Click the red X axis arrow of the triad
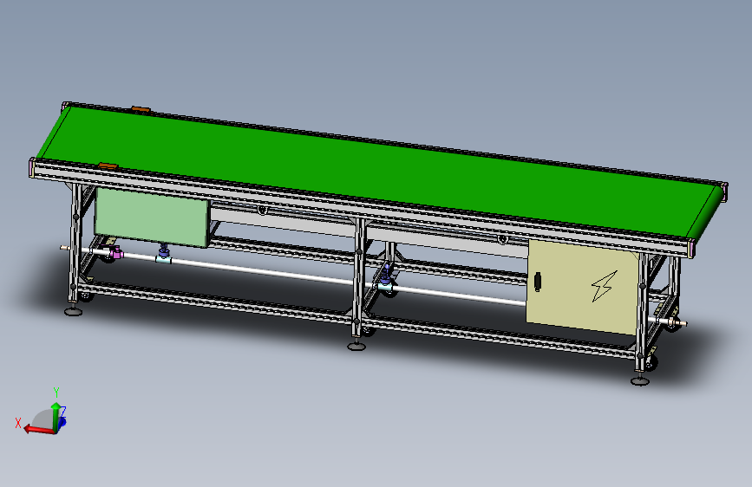The image size is (752, 487). (x=37, y=429)
